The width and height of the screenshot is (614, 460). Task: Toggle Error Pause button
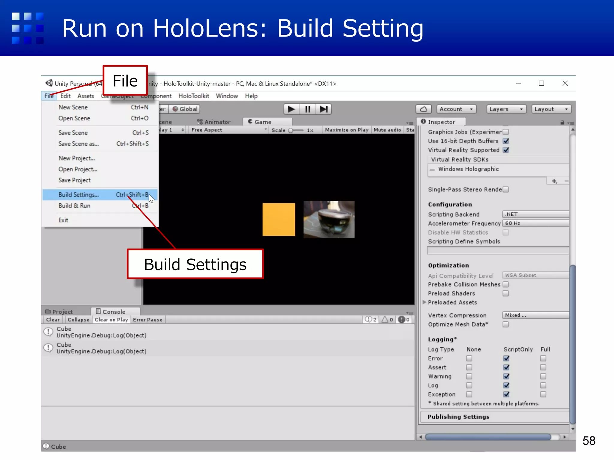(148, 320)
